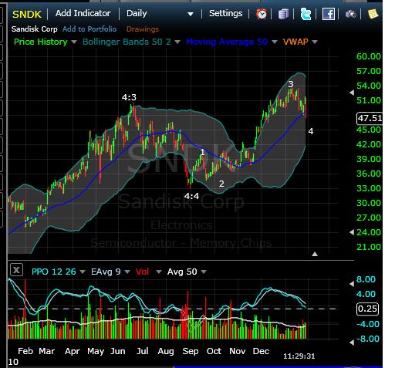
Task: Expand EAvg 9 dropdown arrow
Action: 127,272
